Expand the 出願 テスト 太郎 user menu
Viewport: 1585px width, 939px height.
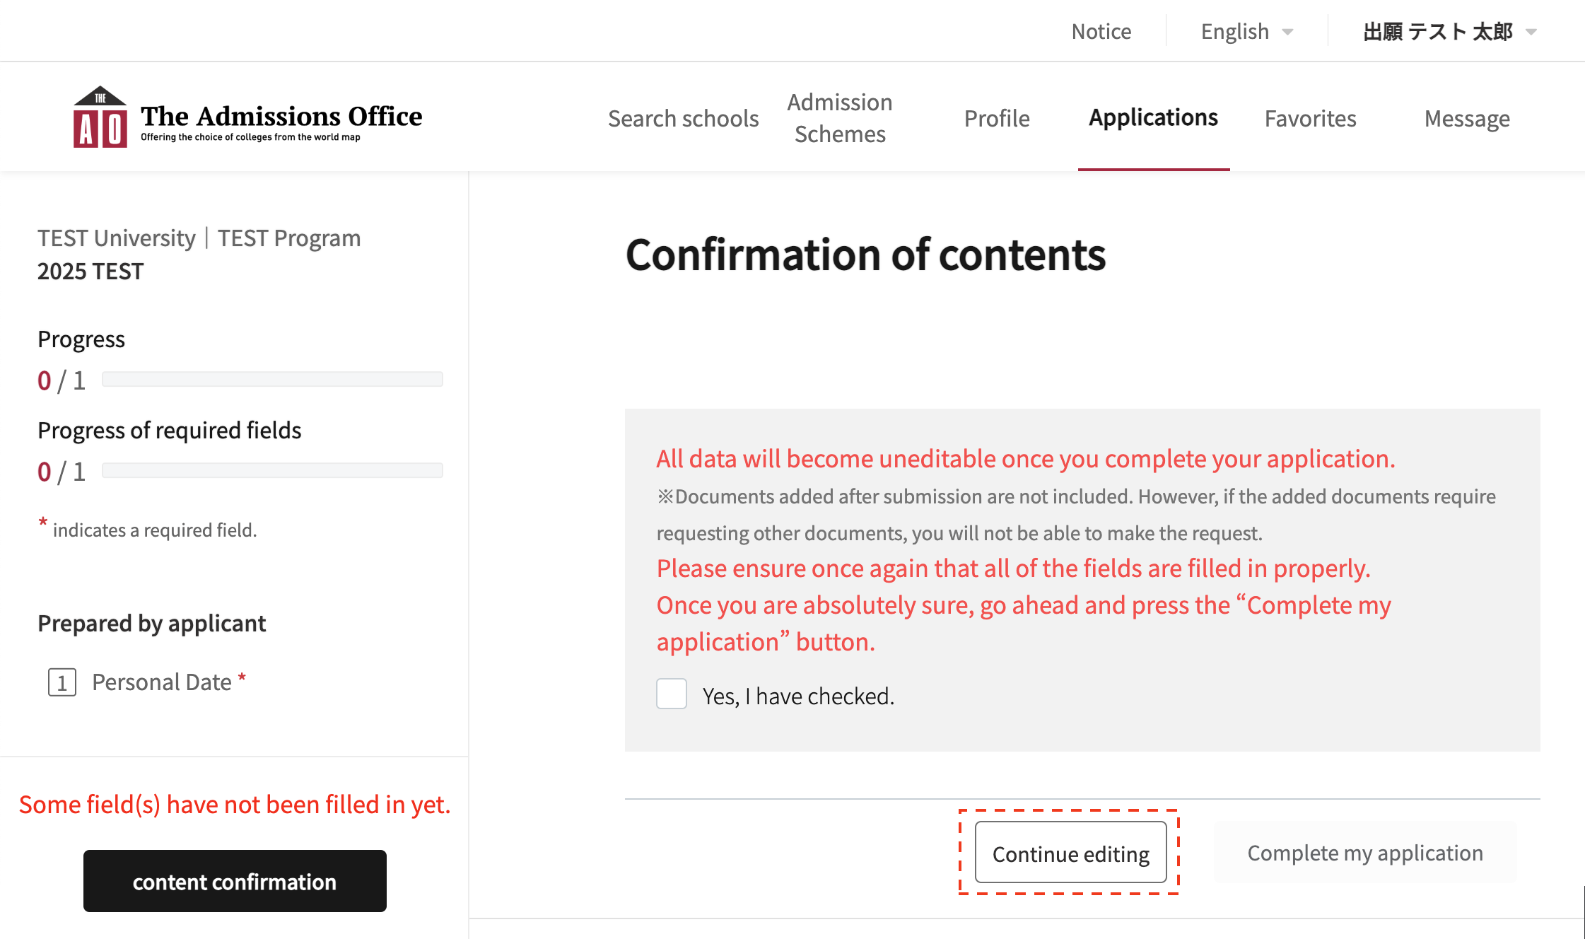(1438, 32)
